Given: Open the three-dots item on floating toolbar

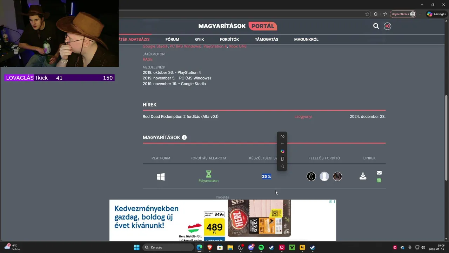Looking at the screenshot, I should point(282,144).
